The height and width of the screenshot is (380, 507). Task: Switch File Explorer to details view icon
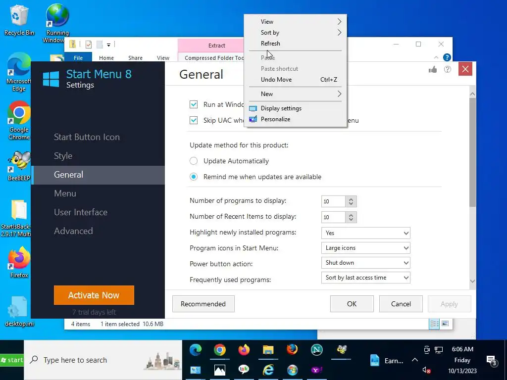(434, 324)
